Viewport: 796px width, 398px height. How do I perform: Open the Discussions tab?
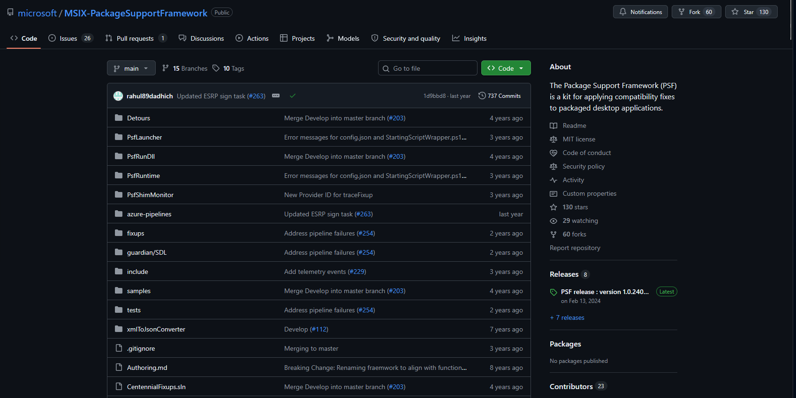coord(201,38)
